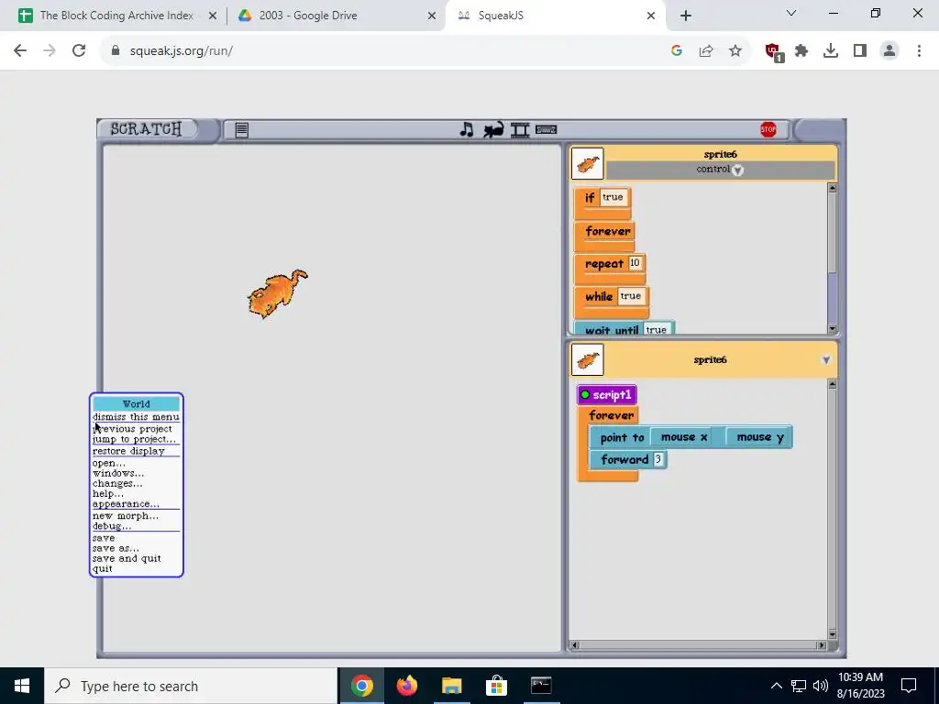Click palette scrollbar up arrow

tap(832, 189)
